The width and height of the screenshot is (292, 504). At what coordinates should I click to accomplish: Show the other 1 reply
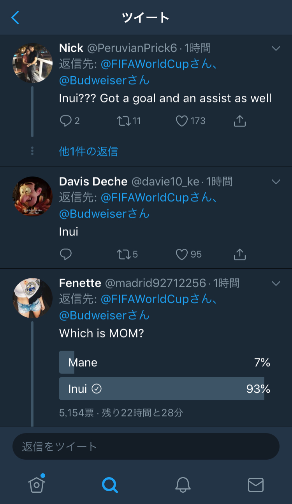point(88,151)
